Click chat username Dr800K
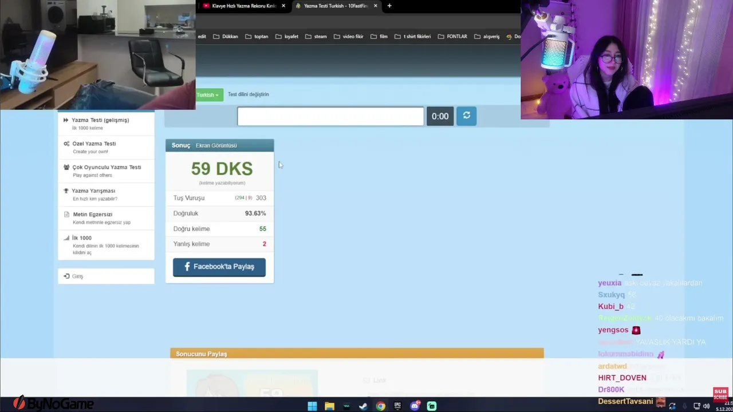This screenshot has width=733, height=412. [611, 390]
